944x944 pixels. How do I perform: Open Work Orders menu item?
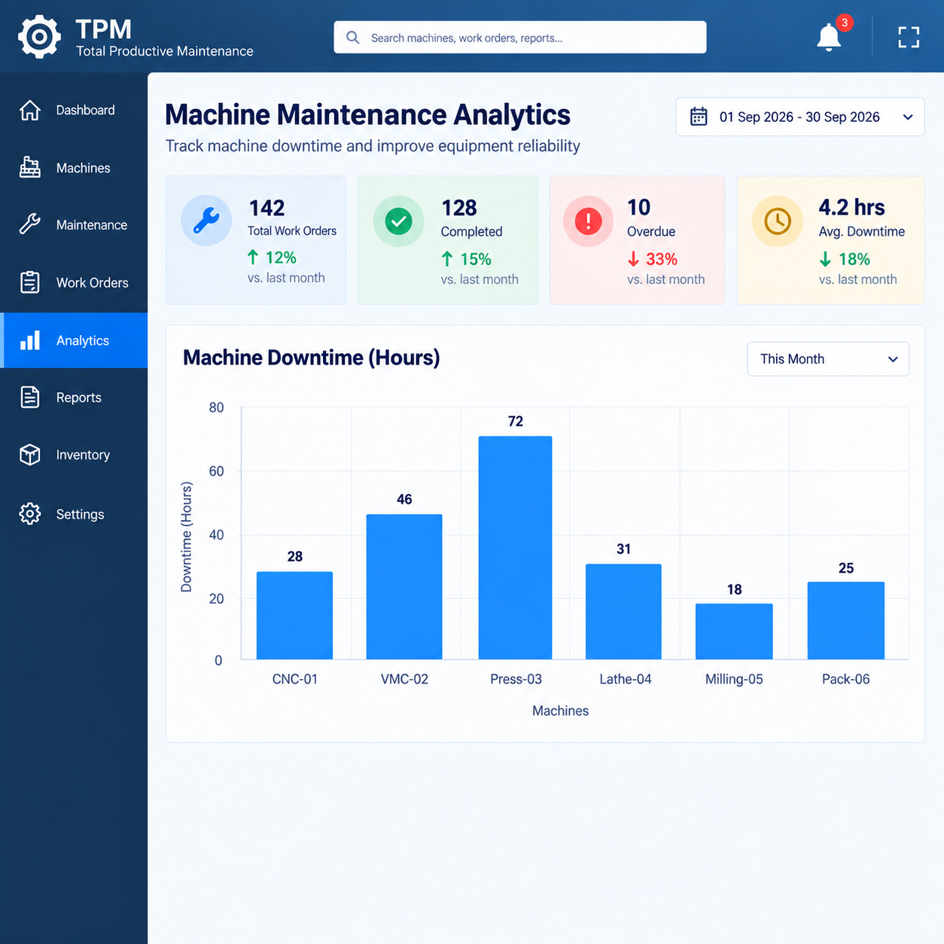click(74, 283)
